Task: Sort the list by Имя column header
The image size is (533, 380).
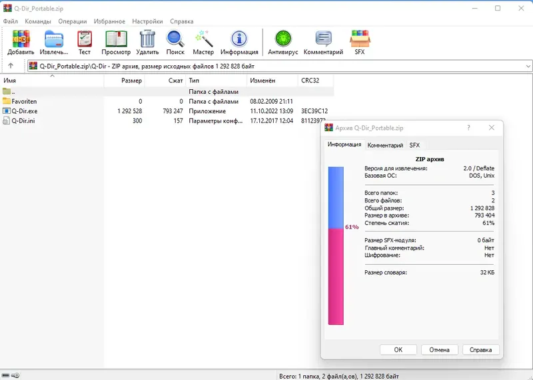Action: click(52, 81)
